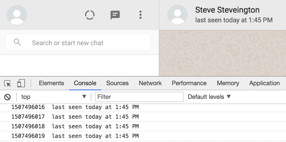
Task: Switch to the Elements tab
Action: [x=51, y=83]
